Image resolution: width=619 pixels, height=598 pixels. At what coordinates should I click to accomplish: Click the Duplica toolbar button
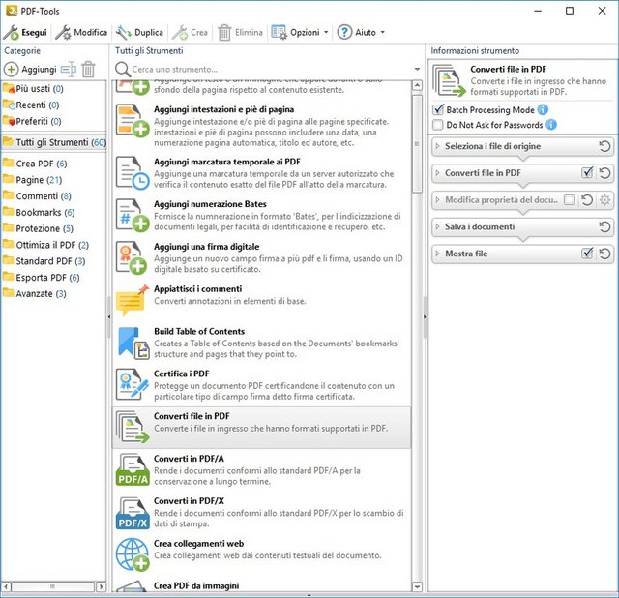click(x=139, y=32)
